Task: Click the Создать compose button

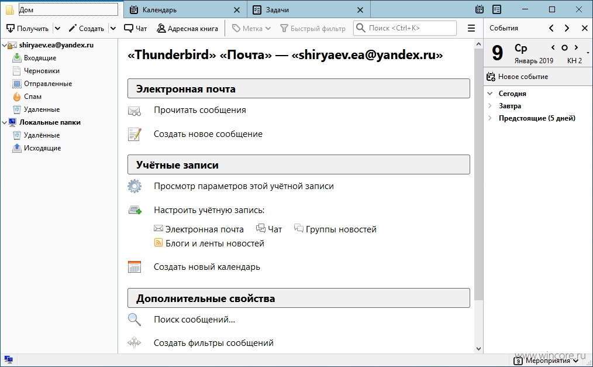Action: [x=86, y=28]
